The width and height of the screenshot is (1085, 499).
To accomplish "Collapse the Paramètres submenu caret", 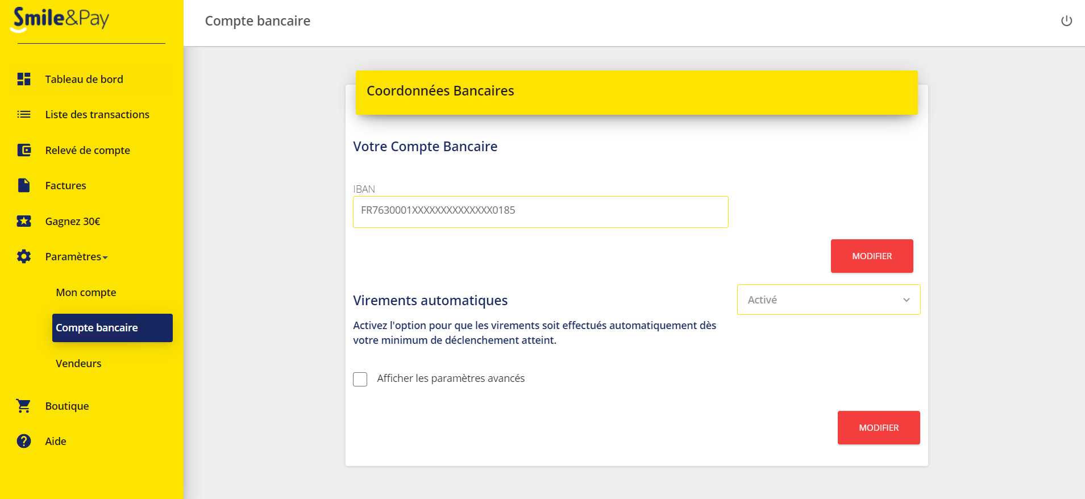I will [105, 257].
